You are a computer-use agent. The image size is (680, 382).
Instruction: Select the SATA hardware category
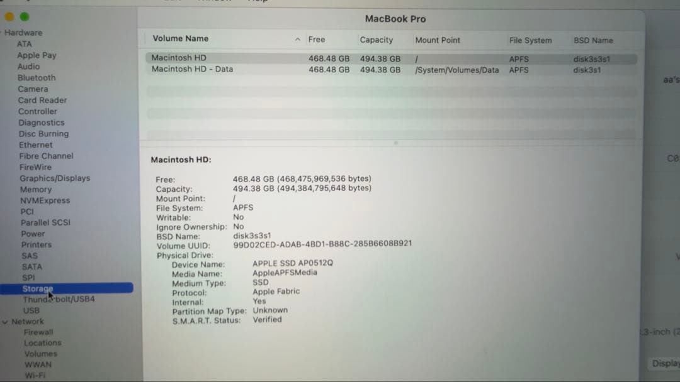click(28, 266)
